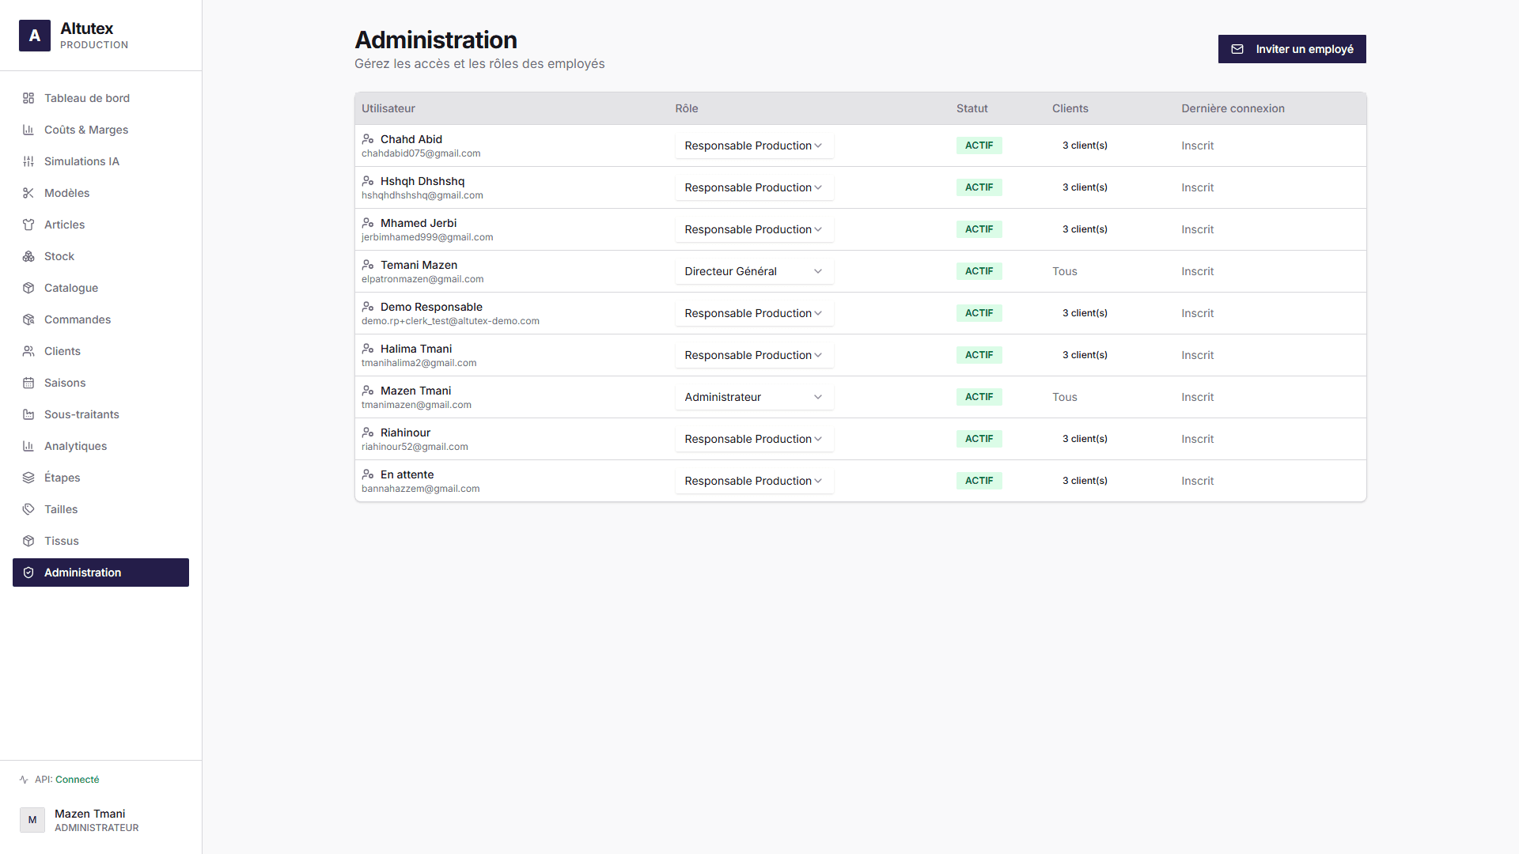Open role dropdown for Riahinour
The width and height of the screenshot is (1519, 854).
coord(754,439)
